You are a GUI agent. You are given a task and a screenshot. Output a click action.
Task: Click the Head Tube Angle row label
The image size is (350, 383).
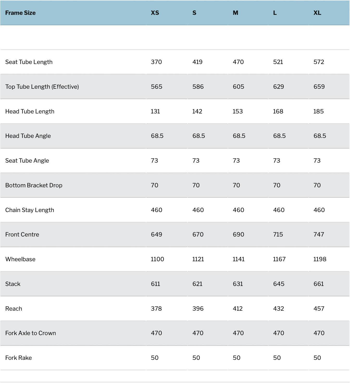(28, 136)
